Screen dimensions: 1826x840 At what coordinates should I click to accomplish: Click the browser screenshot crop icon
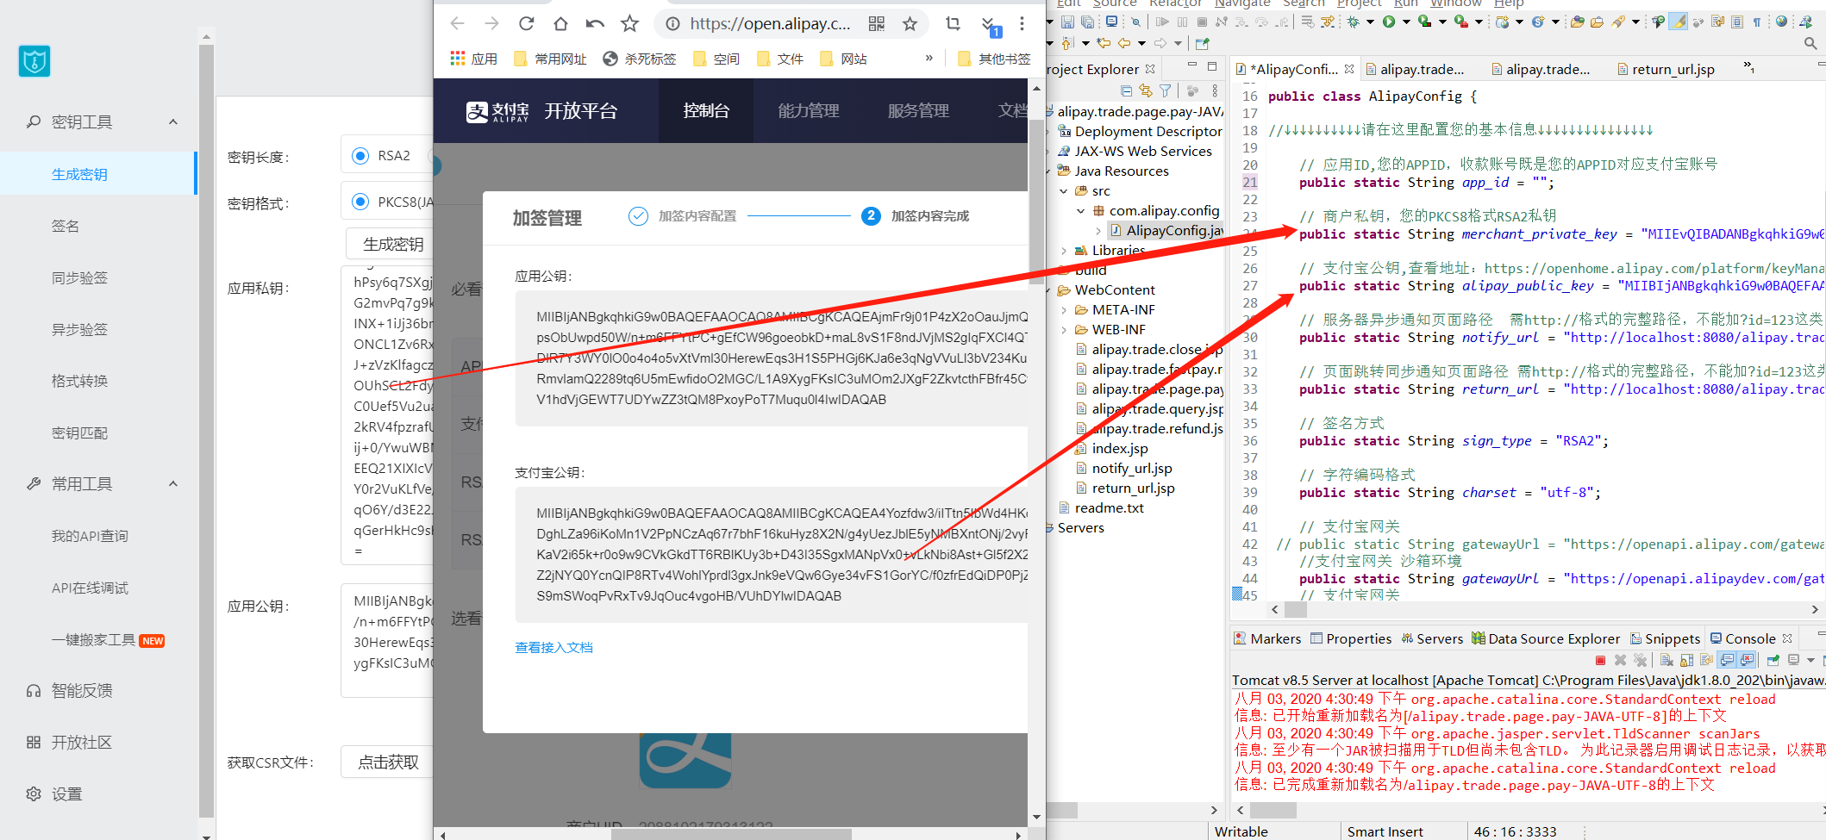click(x=953, y=23)
